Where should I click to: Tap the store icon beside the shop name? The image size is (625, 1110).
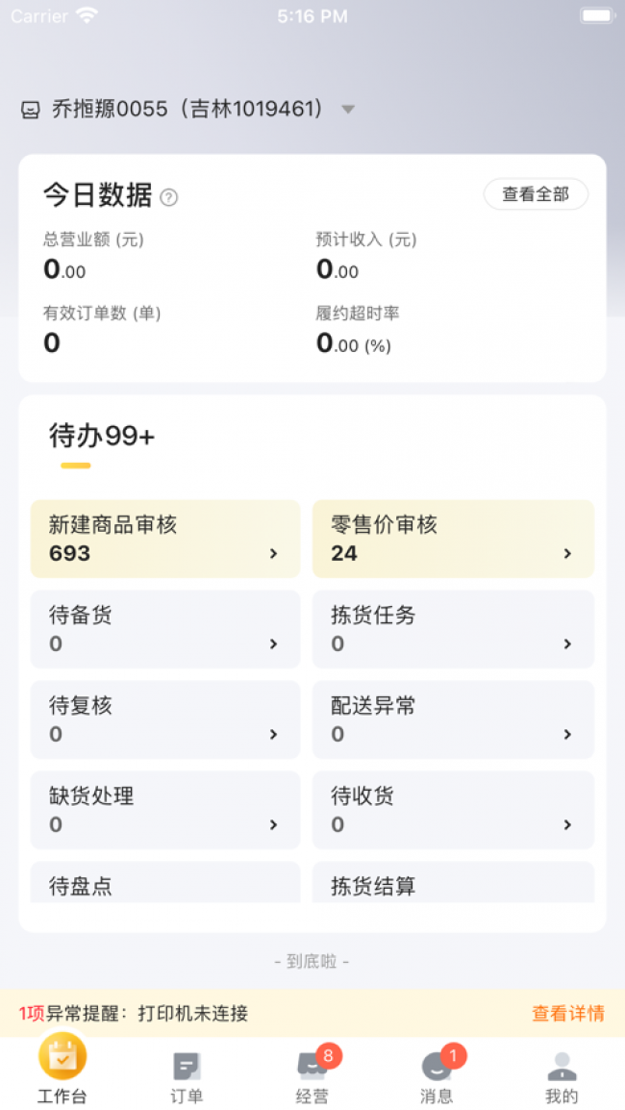[31, 110]
